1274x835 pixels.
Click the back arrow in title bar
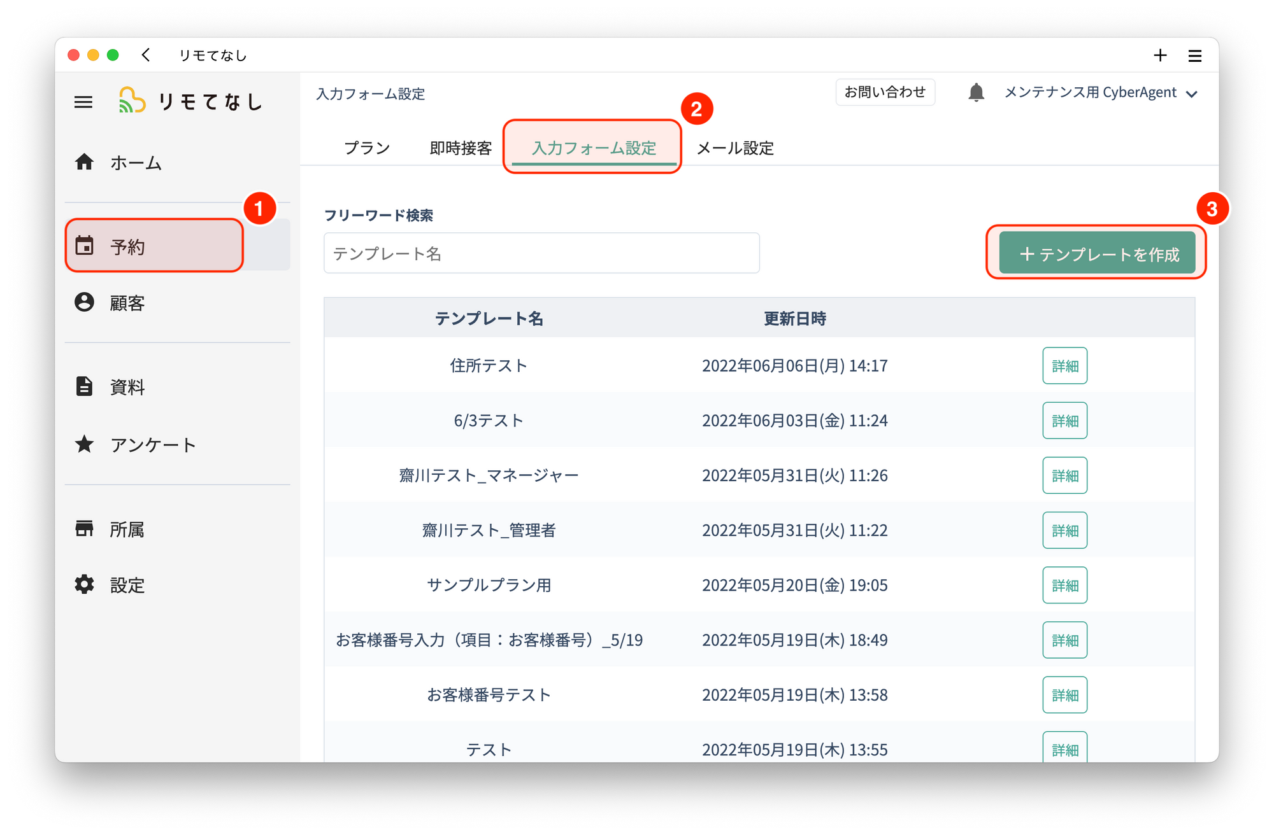click(146, 55)
